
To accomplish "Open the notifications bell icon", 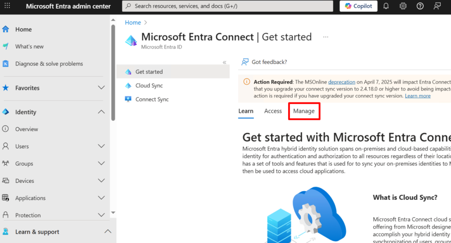I will [386, 6].
